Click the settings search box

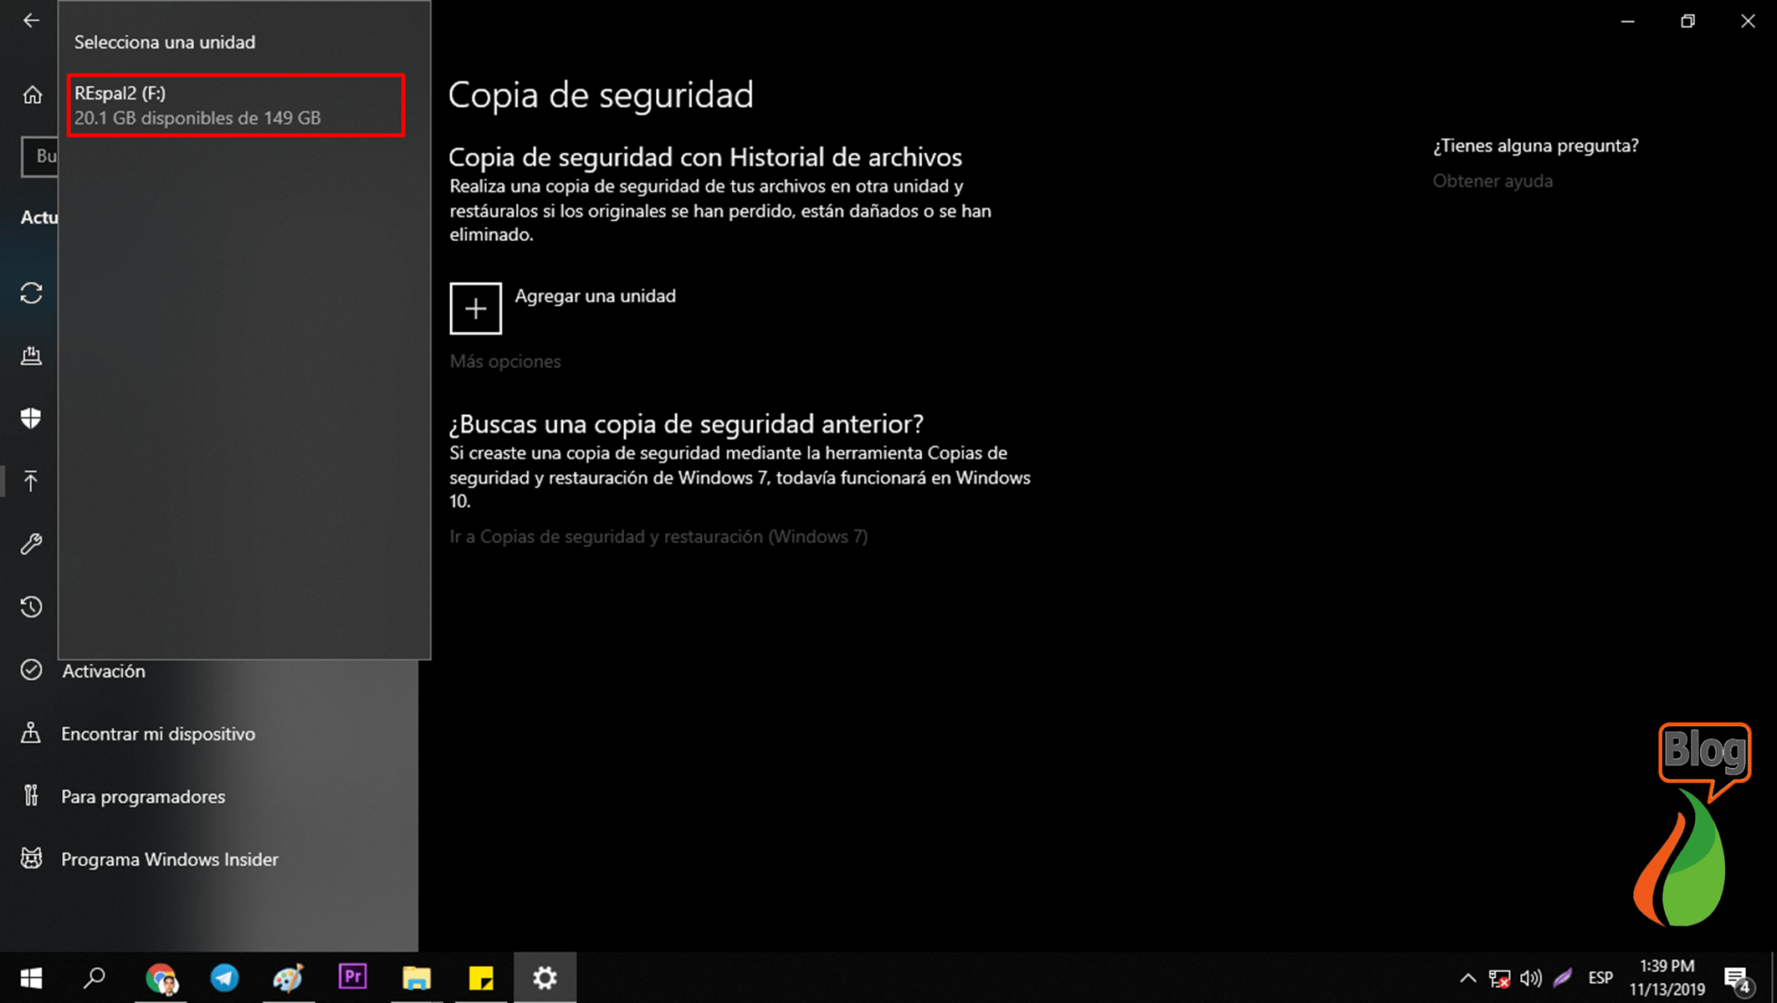[40, 156]
